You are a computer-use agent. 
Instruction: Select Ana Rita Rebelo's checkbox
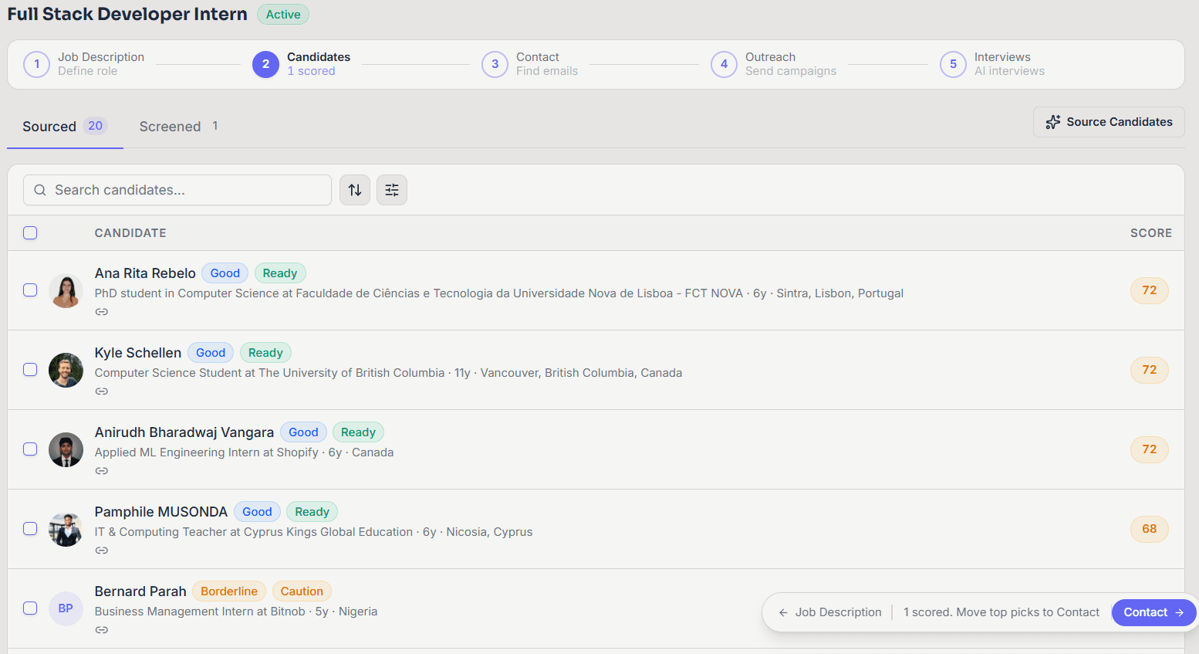[30, 290]
